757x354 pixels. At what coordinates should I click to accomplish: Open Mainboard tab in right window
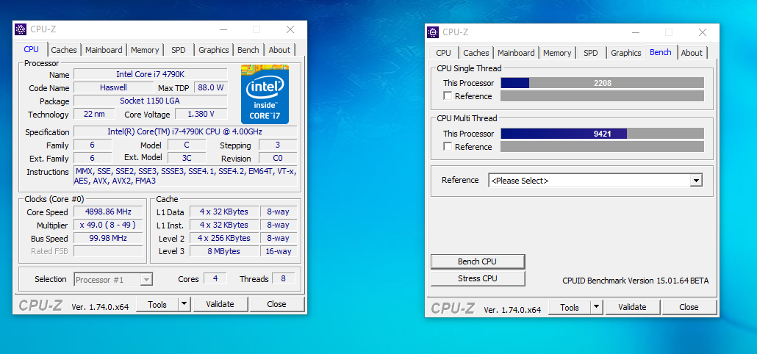click(516, 53)
